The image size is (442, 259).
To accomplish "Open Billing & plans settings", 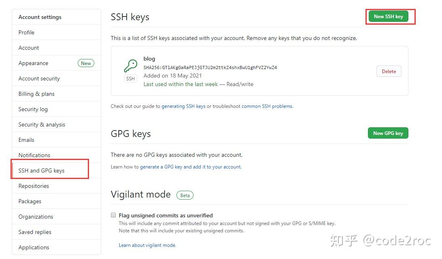I will click(x=36, y=94).
